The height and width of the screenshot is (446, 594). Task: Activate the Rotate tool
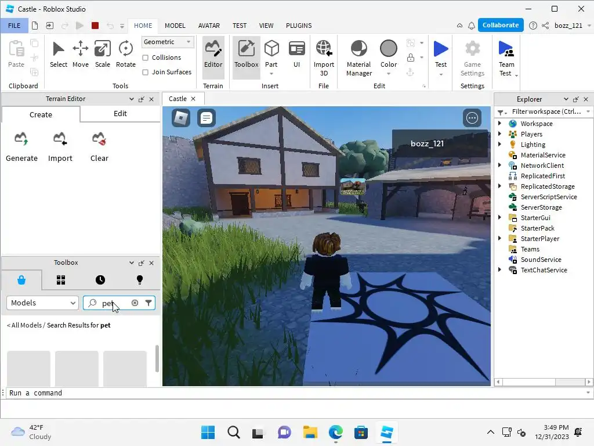click(x=125, y=55)
